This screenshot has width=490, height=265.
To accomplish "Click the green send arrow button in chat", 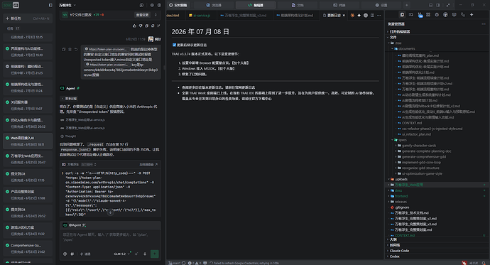I will [x=155, y=254].
